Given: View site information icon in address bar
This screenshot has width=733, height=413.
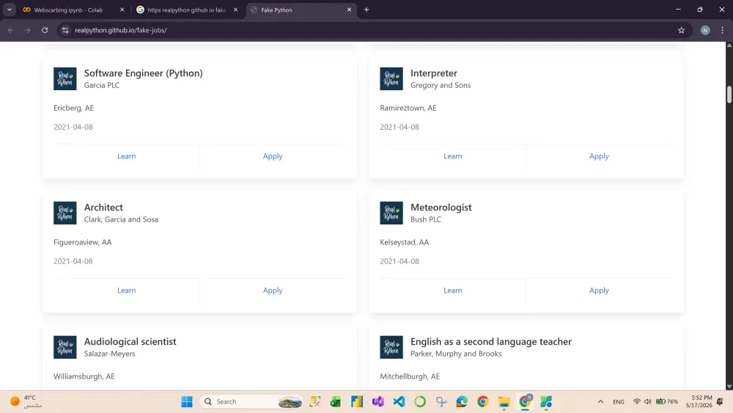Looking at the screenshot, I should (65, 30).
